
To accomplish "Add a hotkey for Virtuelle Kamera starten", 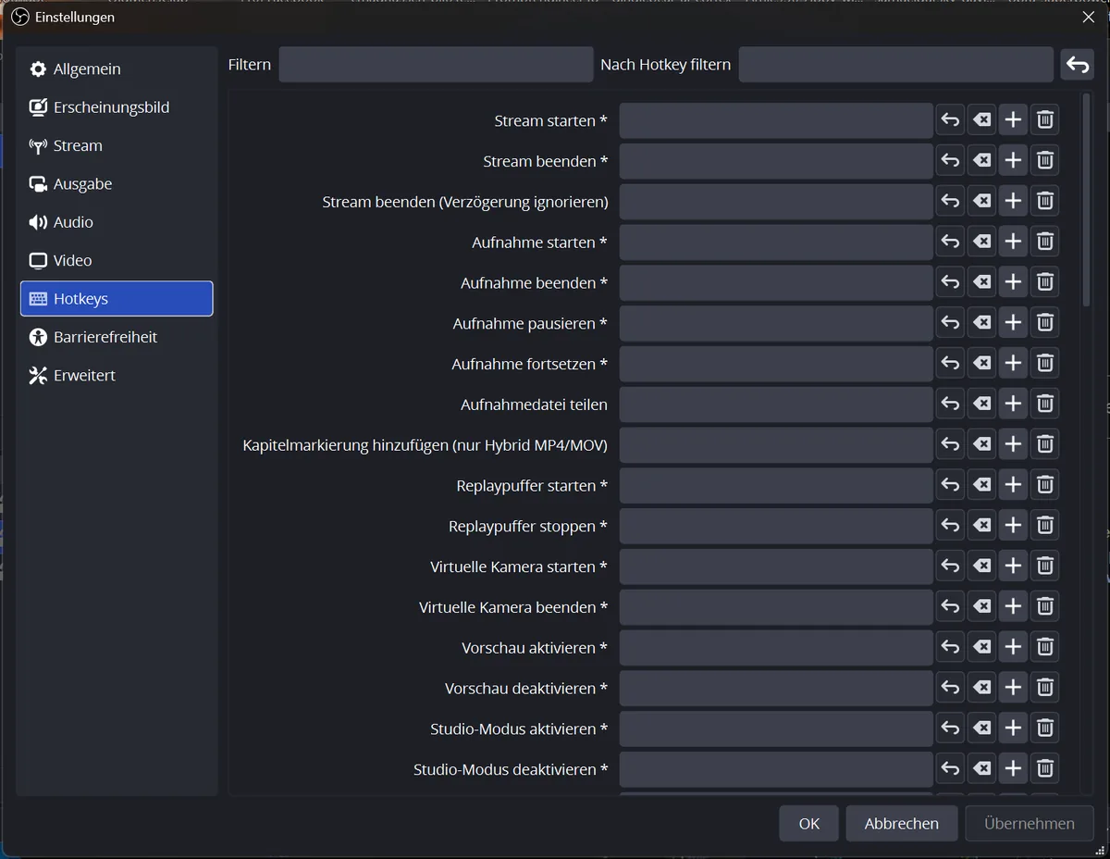I will [1013, 566].
